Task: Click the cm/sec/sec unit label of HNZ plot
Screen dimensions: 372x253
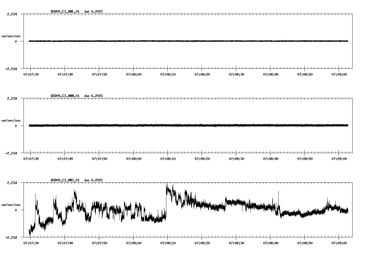Action: point(11,205)
